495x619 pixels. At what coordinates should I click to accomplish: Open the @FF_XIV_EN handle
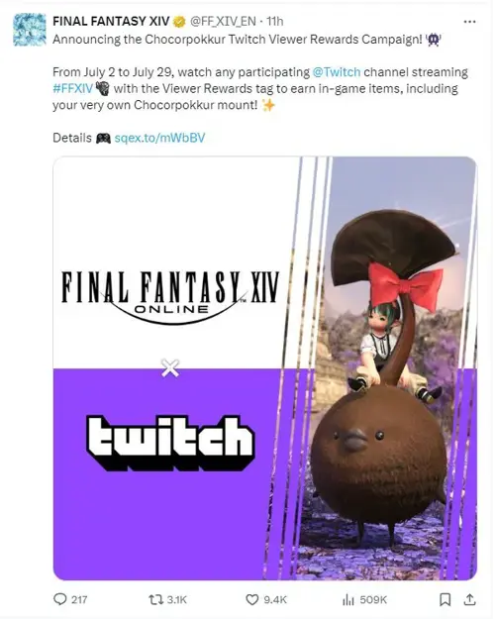tap(223, 21)
